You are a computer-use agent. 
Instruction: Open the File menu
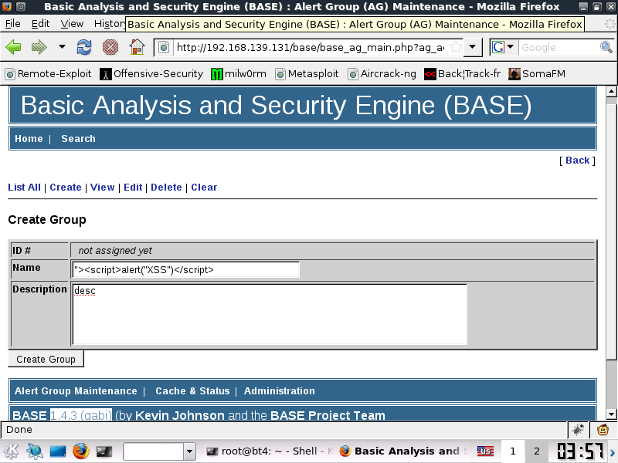(x=13, y=24)
